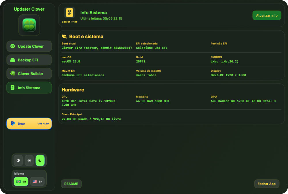Click the Brazil flag icon
Screen dimensions: 288x194
tap(18, 182)
